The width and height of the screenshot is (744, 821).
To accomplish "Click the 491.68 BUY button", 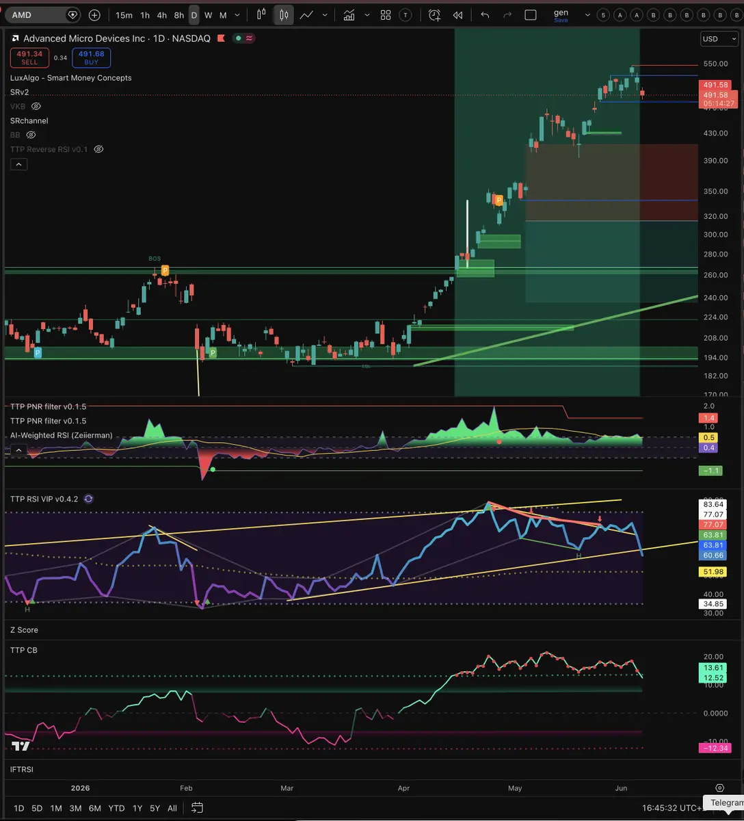I will point(91,57).
